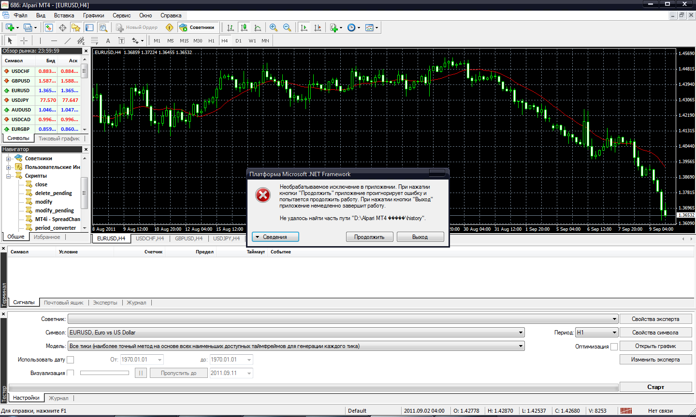This screenshot has width=696, height=417.
Task: Open the indicators list icon
Action: pos(334,28)
